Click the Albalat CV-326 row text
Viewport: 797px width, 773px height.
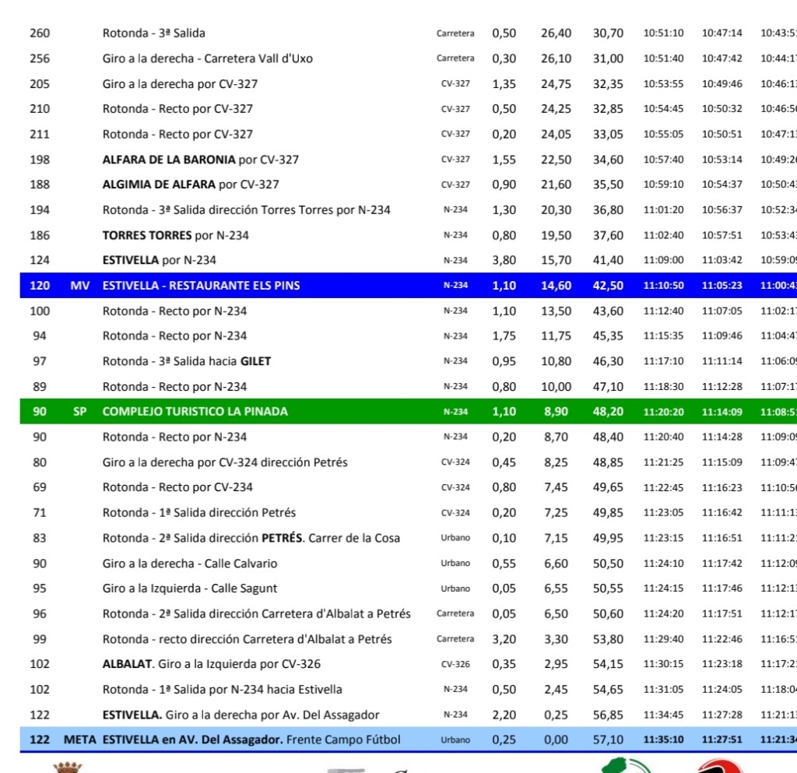211,664
